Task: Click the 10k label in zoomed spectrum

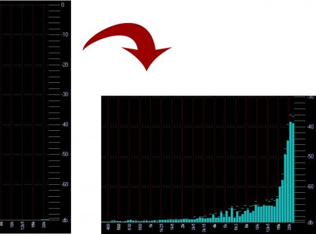Action: 257,227
